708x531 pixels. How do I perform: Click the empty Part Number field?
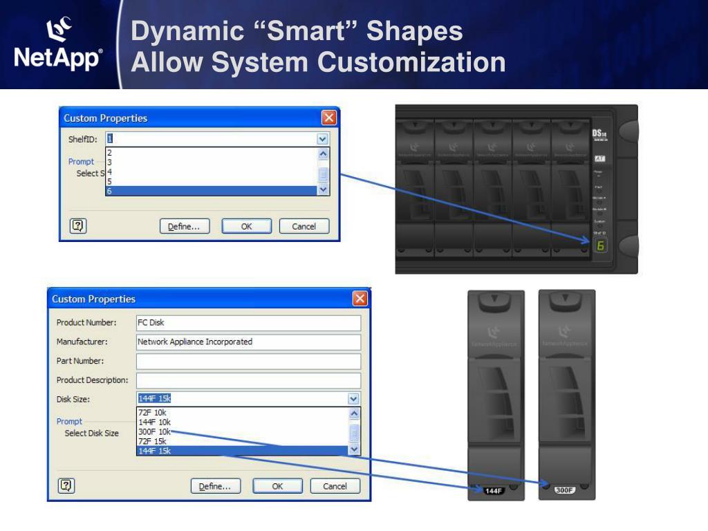coord(248,361)
